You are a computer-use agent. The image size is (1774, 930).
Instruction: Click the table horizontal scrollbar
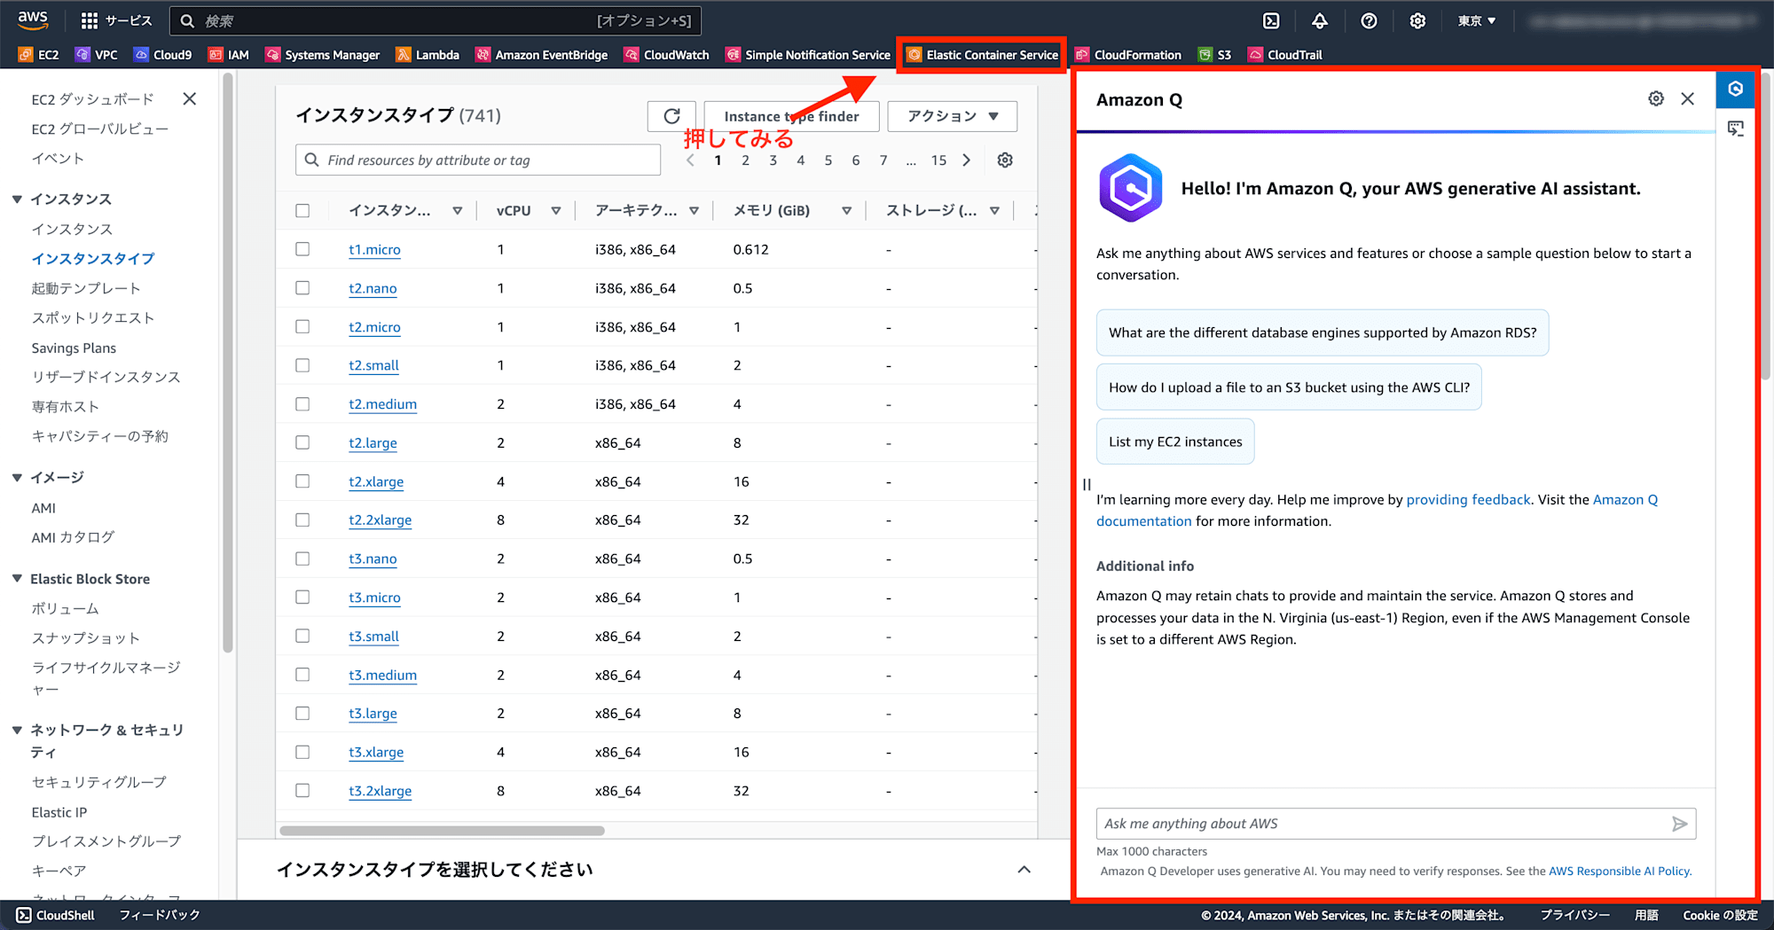click(442, 831)
